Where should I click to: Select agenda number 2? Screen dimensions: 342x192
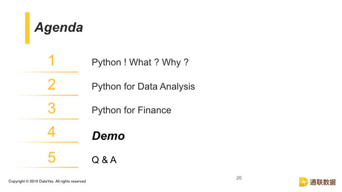point(52,84)
